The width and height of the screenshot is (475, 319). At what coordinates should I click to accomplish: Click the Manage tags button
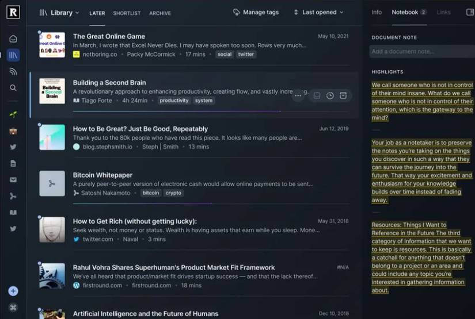point(256,12)
